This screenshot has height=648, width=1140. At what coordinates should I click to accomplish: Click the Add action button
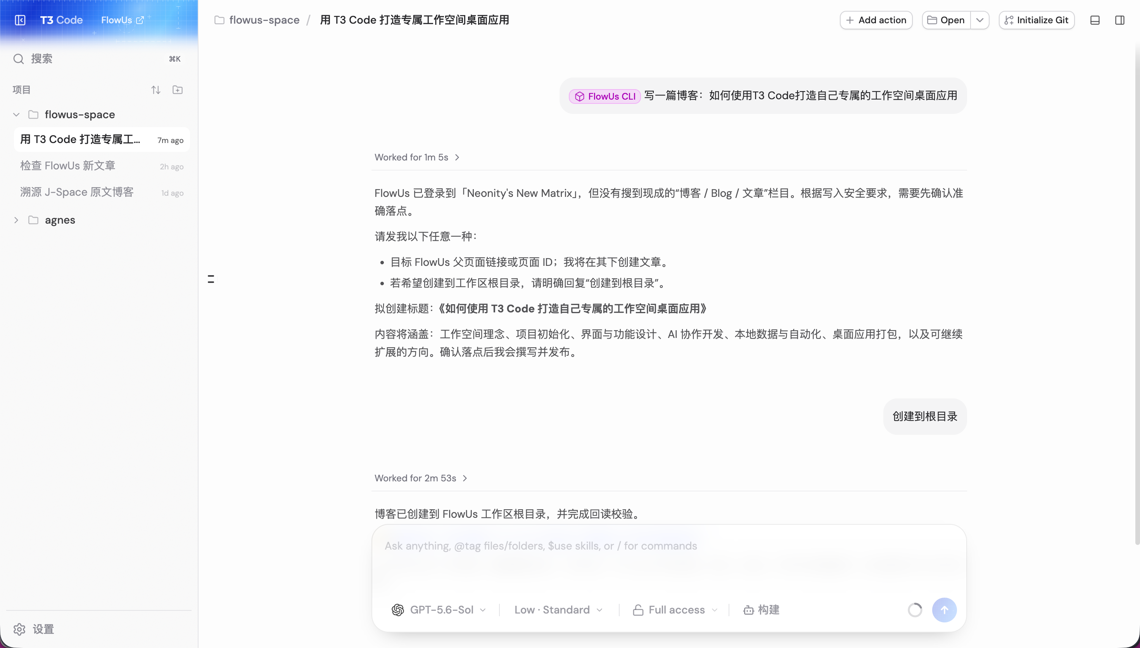click(876, 20)
